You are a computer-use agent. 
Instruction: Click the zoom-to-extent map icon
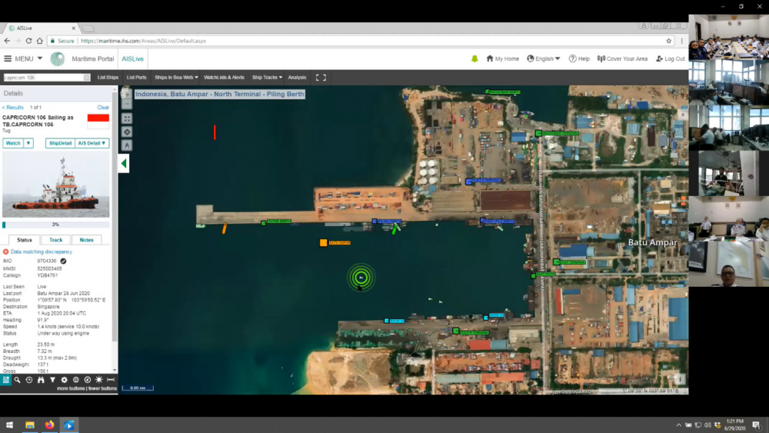127,118
